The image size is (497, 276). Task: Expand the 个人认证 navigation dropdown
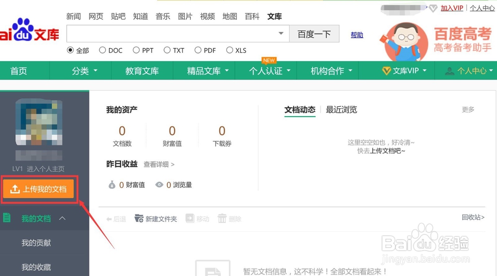[x=288, y=70]
